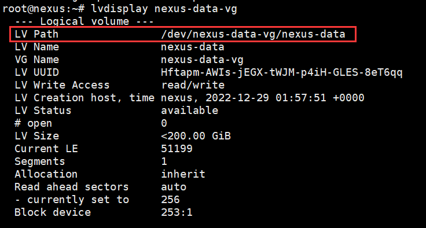Click the LV UUID string starting with Hftapm
The image size is (426, 228).
click(282, 72)
